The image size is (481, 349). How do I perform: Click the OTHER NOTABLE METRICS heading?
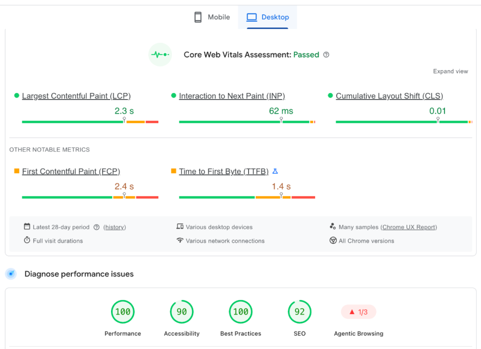point(50,150)
